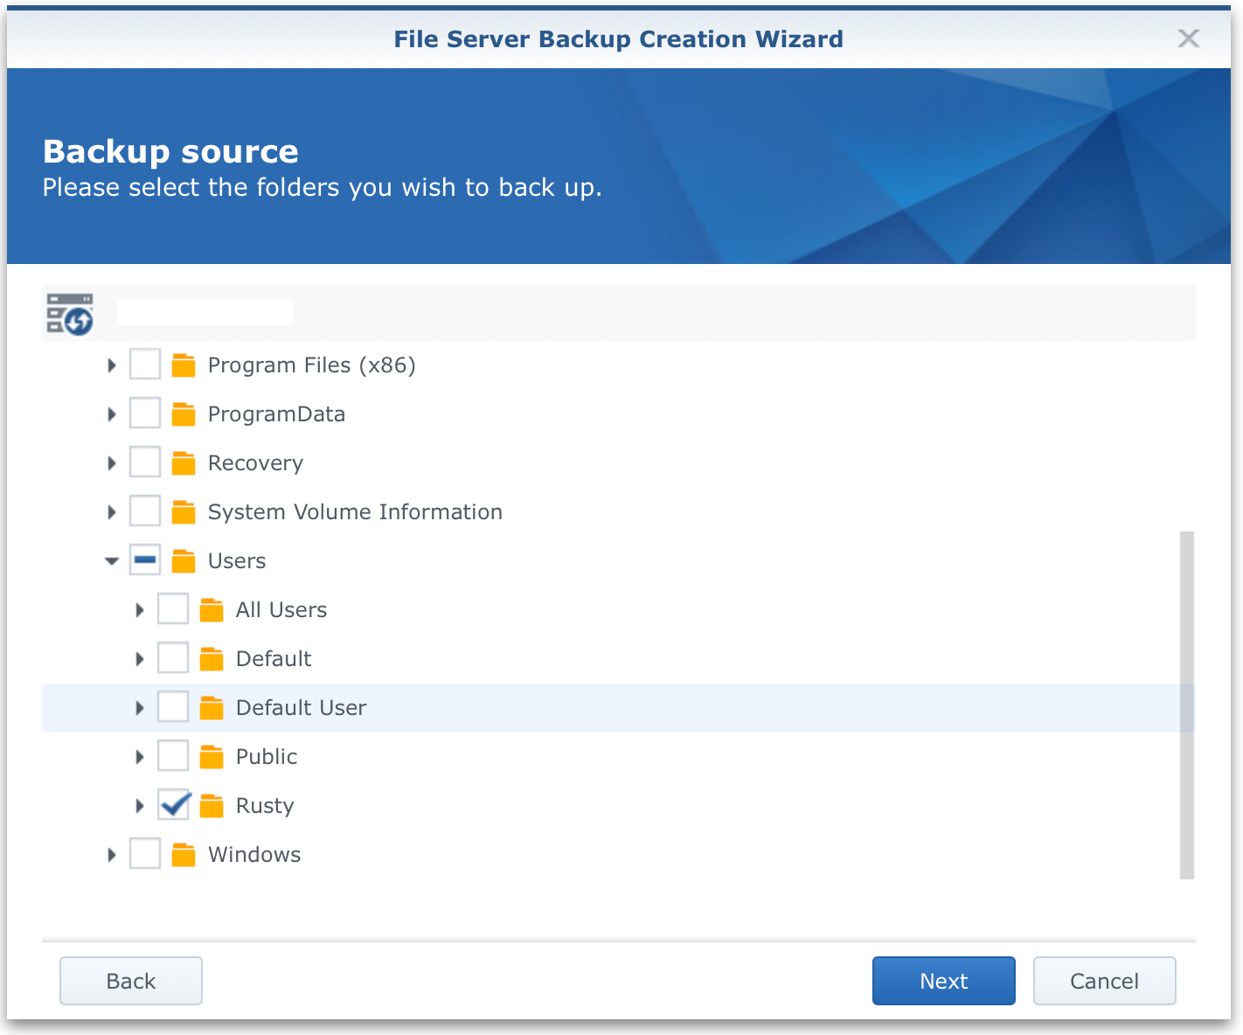Click the Program Files (x86) folder icon
Viewport: 1243px width, 1035px height.
[x=184, y=365]
